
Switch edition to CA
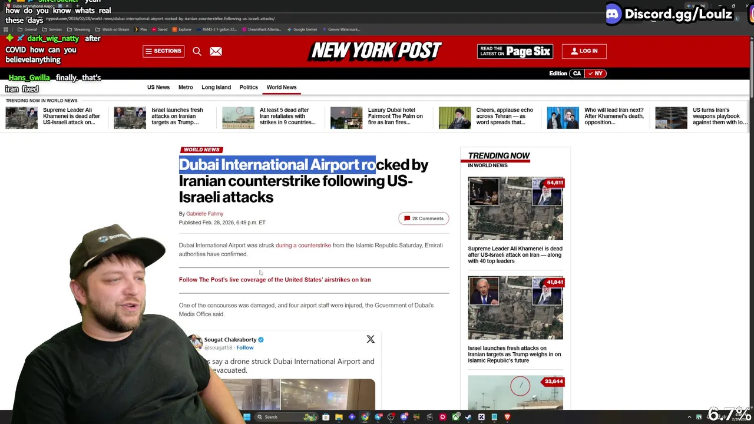click(577, 74)
